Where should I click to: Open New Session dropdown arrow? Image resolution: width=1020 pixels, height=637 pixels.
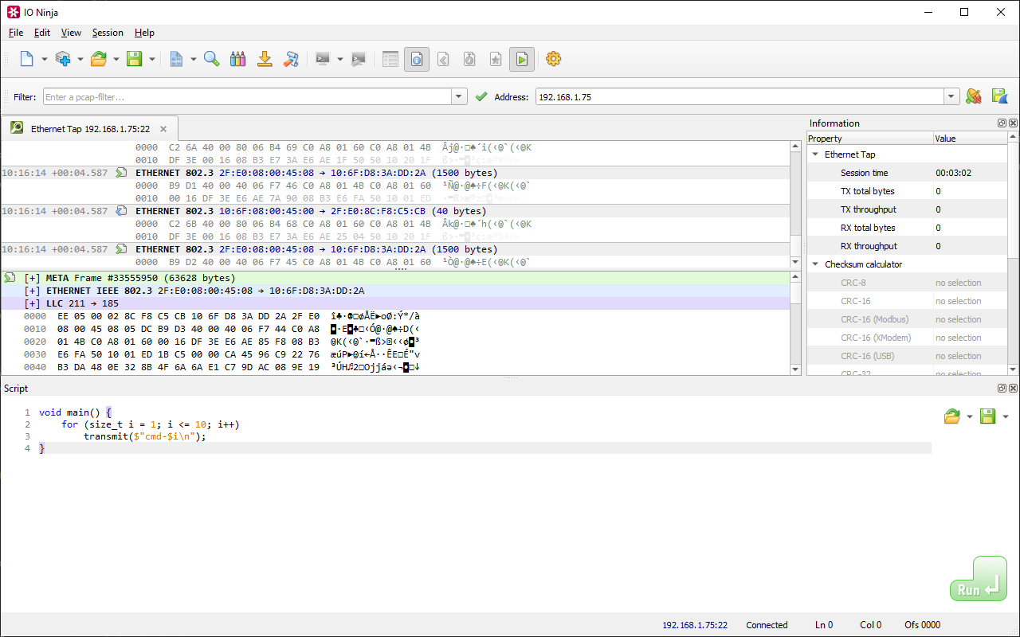45,59
